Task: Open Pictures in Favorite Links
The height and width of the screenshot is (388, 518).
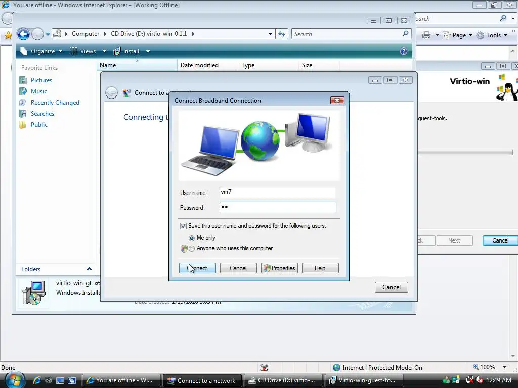Action: [x=41, y=80]
